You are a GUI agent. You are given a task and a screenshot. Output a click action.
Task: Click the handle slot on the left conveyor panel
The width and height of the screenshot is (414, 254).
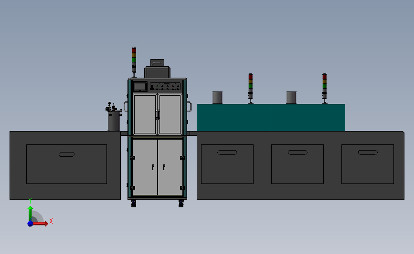tap(66, 154)
